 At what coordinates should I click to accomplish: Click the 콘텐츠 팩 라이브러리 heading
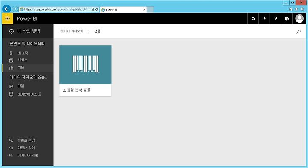pos(27,43)
